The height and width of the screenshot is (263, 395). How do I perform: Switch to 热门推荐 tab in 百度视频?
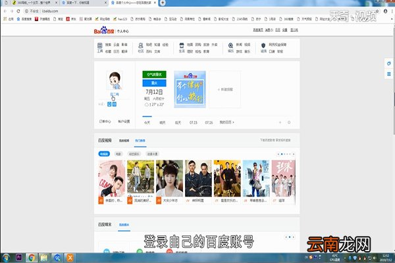pyautogui.click(x=140, y=141)
